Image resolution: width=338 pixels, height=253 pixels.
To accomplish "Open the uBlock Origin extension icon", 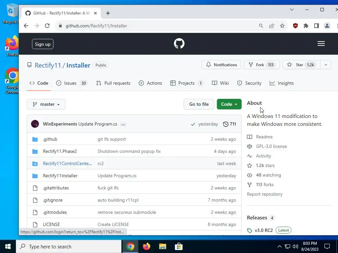I will click(x=295, y=26).
